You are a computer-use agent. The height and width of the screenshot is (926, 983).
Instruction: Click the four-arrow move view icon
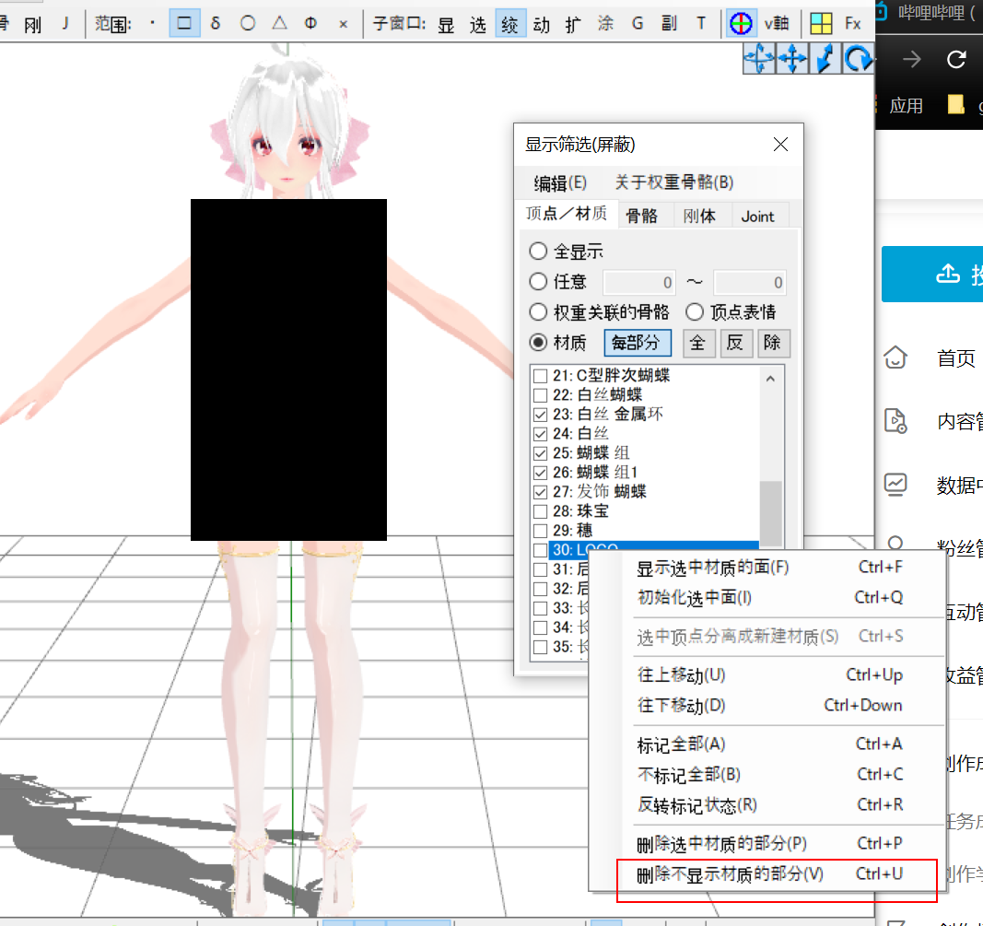792,60
